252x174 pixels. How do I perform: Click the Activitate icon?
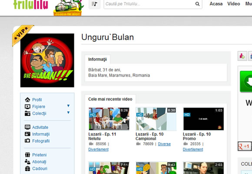[x=27, y=127]
